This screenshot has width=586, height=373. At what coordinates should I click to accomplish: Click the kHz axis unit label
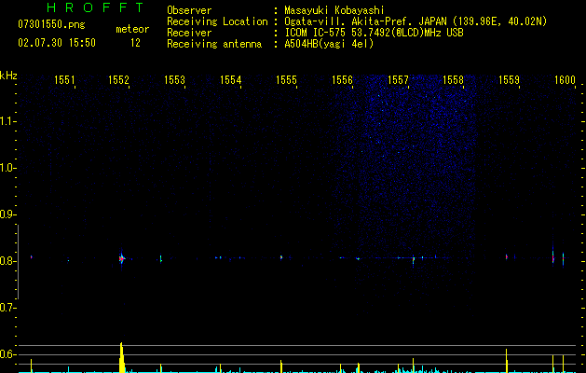pos(8,76)
